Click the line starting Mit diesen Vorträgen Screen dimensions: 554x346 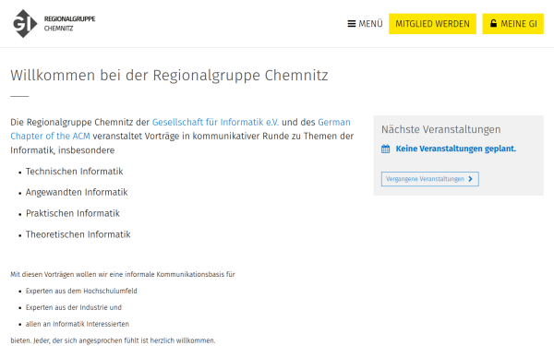(123, 274)
